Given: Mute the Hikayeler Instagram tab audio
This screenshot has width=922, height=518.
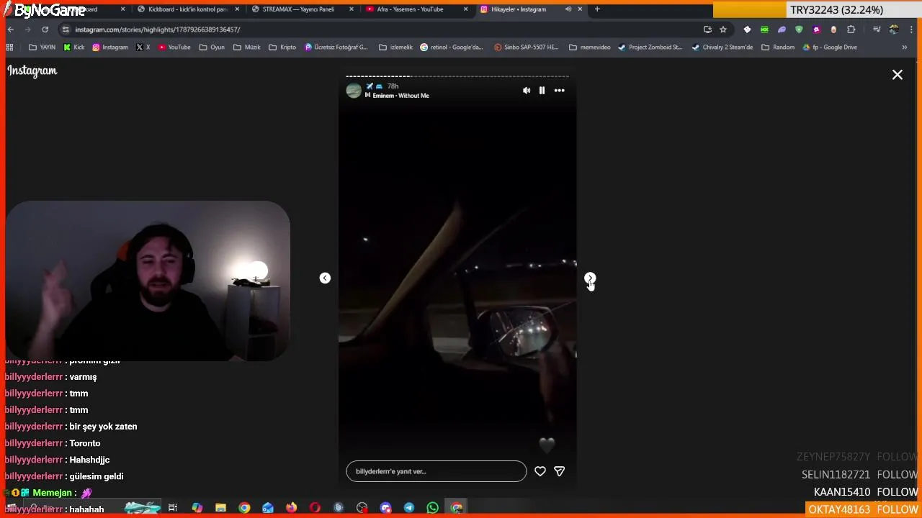Looking at the screenshot, I should [568, 9].
